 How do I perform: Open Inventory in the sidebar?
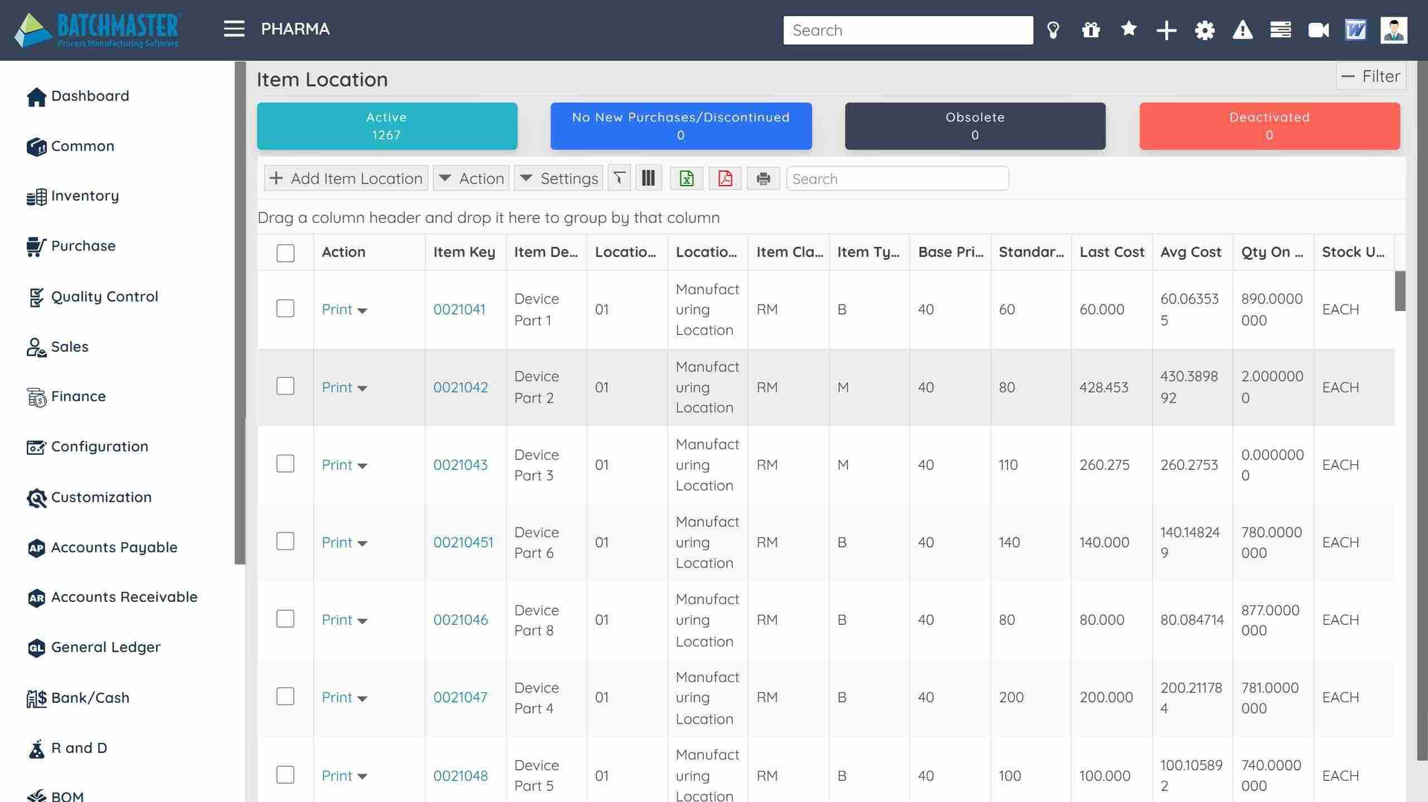pos(85,196)
